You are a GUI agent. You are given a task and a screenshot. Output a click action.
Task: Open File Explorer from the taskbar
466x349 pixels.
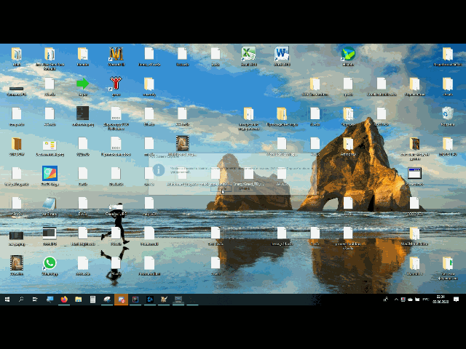(78, 300)
